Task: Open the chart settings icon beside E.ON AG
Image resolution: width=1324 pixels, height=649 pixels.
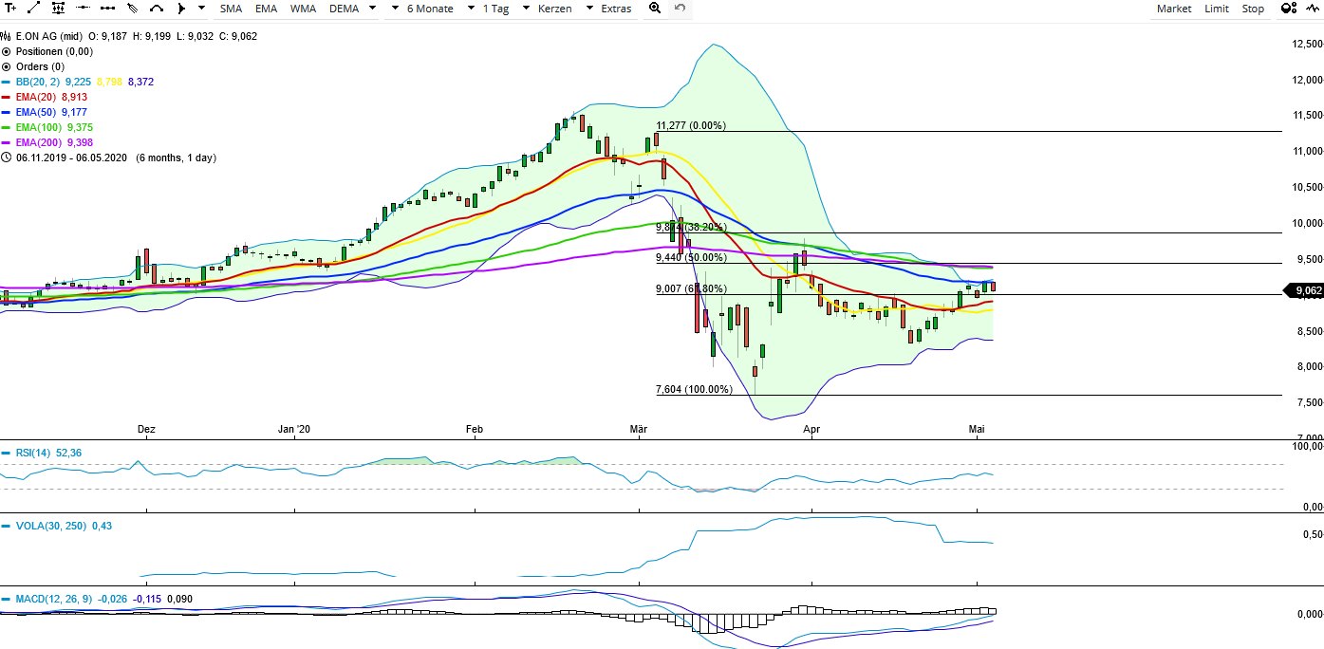Action: coord(7,36)
